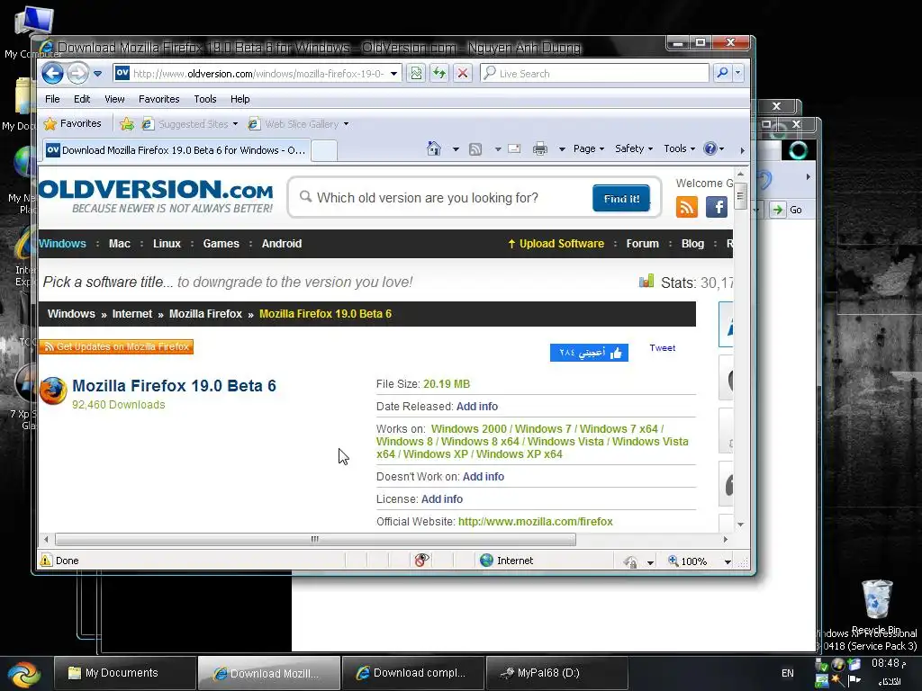Open the Edit menu
The height and width of the screenshot is (691, 922).
point(82,99)
